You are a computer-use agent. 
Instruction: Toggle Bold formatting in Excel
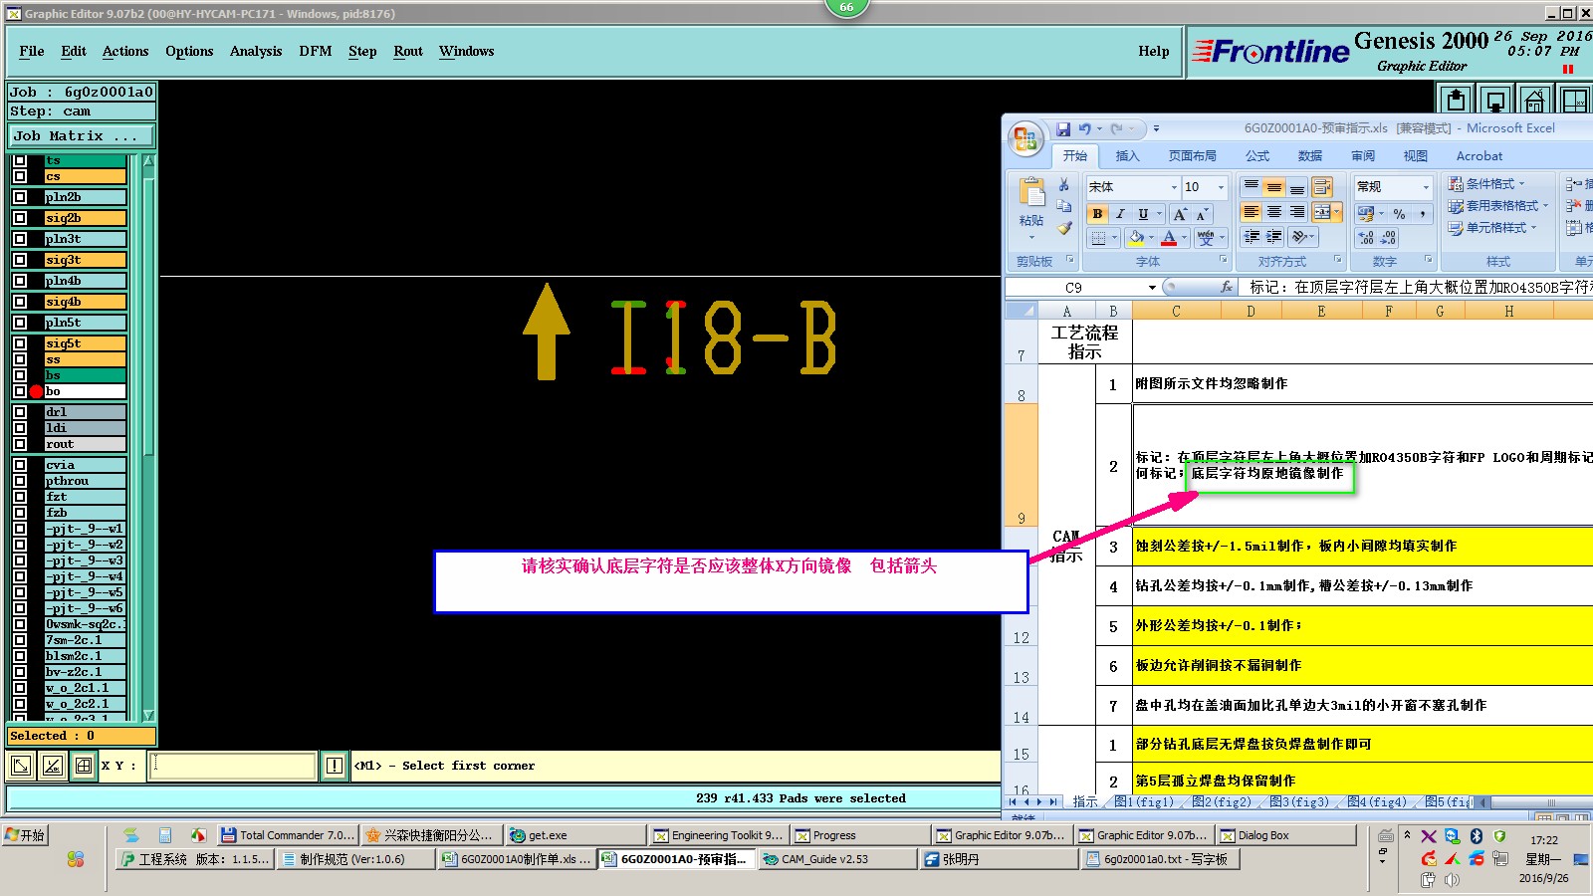coord(1097,214)
